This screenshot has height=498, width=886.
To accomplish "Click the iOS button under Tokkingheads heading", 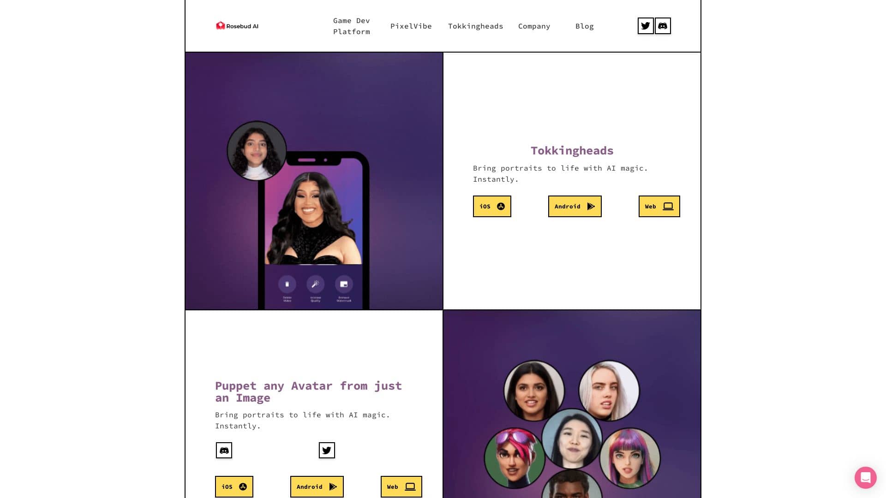I will tap(492, 206).
